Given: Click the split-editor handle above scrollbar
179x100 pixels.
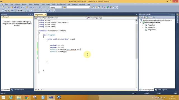Looking at the screenshot, I should [136, 20].
